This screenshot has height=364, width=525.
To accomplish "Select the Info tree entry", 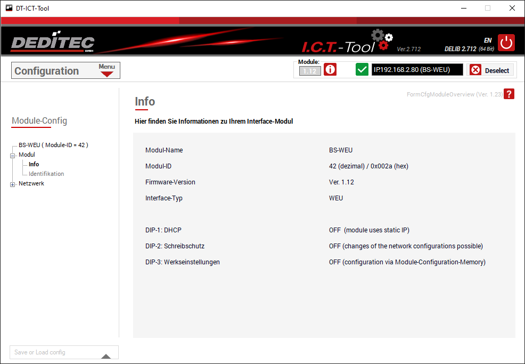I will (34, 164).
